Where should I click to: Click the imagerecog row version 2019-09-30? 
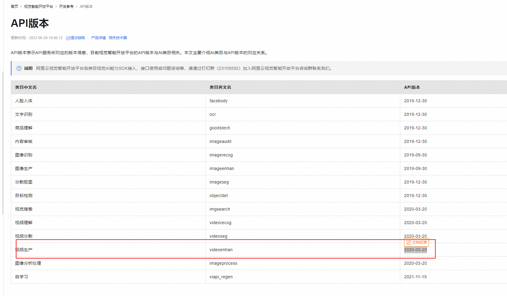point(415,155)
